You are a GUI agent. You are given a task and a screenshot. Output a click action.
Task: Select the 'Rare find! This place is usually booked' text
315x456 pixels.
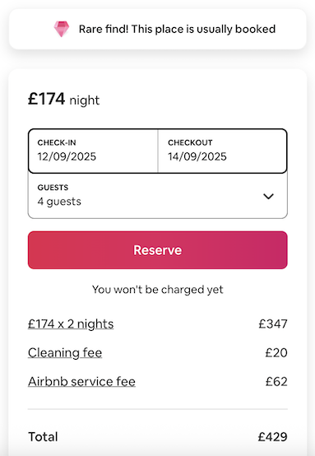pyautogui.click(x=178, y=29)
